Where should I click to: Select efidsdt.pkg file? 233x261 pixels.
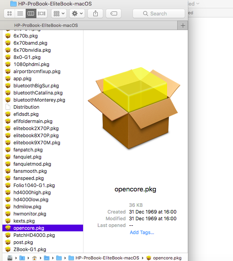point(43,114)
